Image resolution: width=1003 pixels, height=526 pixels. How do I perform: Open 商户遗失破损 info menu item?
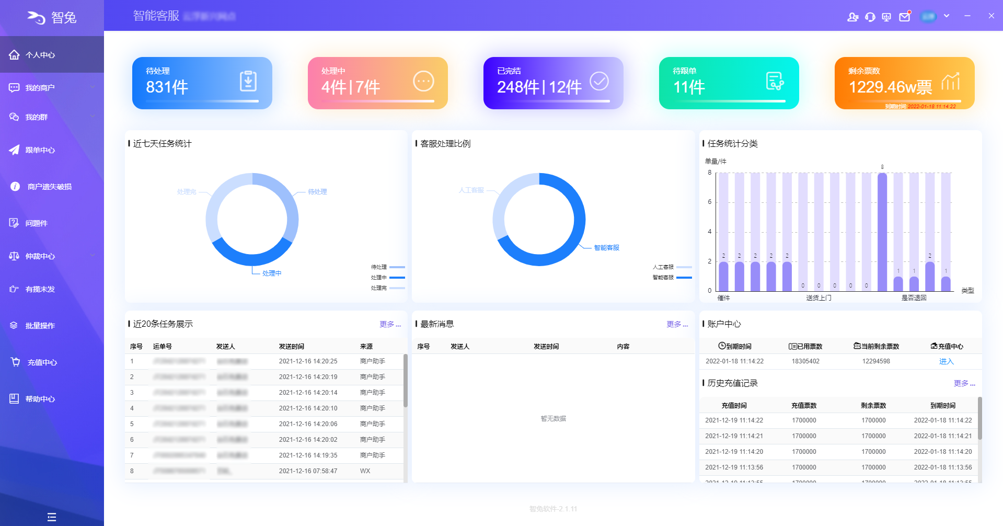[52, 187]
